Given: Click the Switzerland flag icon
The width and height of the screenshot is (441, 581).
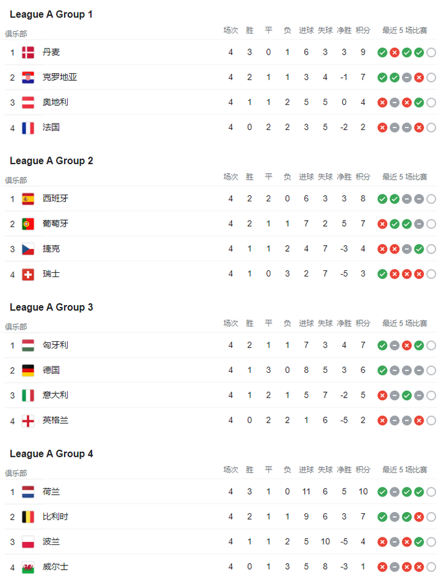Looking at the screenshot, I should coord(28,275).
